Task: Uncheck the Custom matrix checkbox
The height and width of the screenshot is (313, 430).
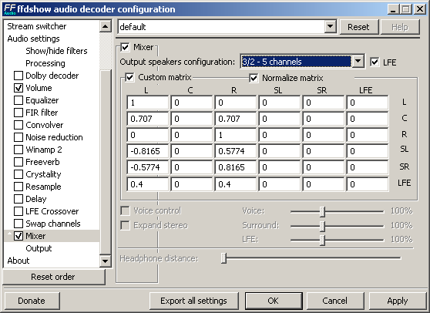Action: [x=129, y=78]
